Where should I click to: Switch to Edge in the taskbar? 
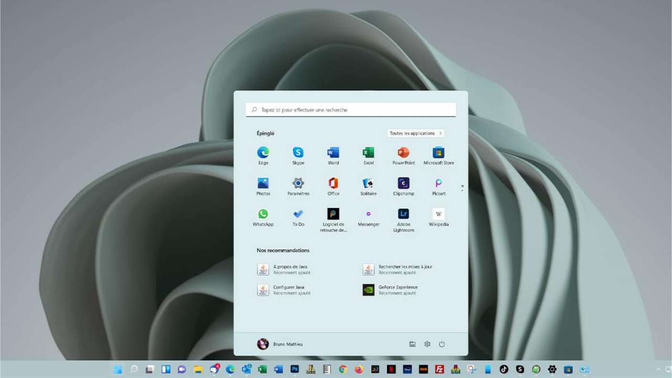coord(230,369)
